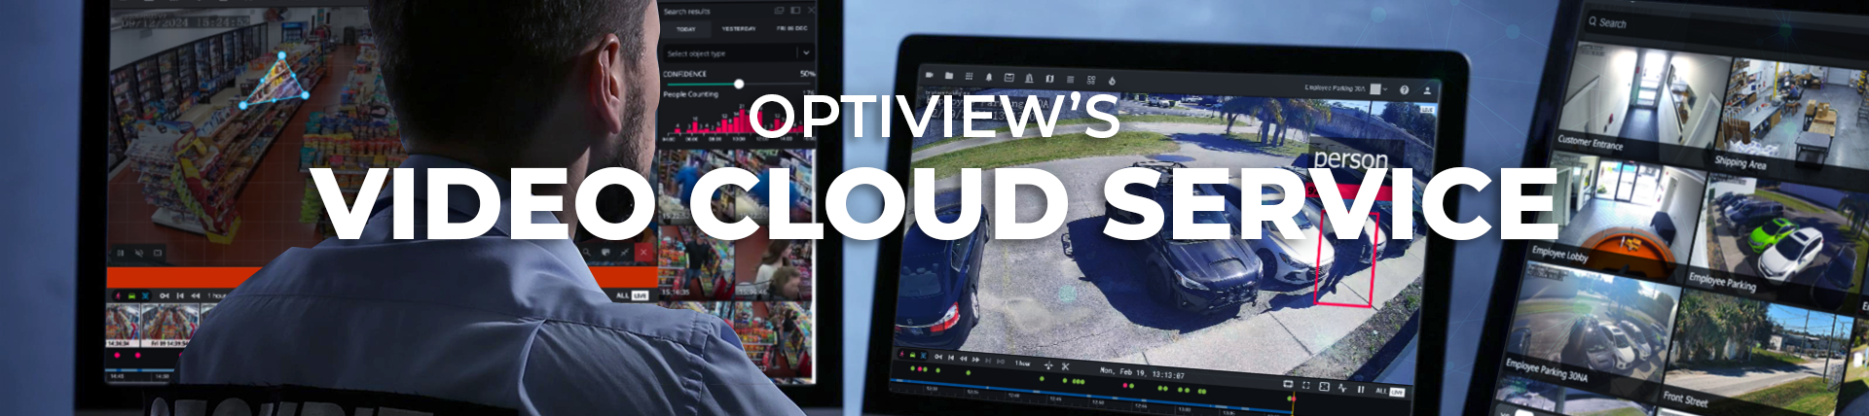Toggle the side panel layout icon in Search results
Viewport: 1869px width, 416px height.
tap(795, 10)
